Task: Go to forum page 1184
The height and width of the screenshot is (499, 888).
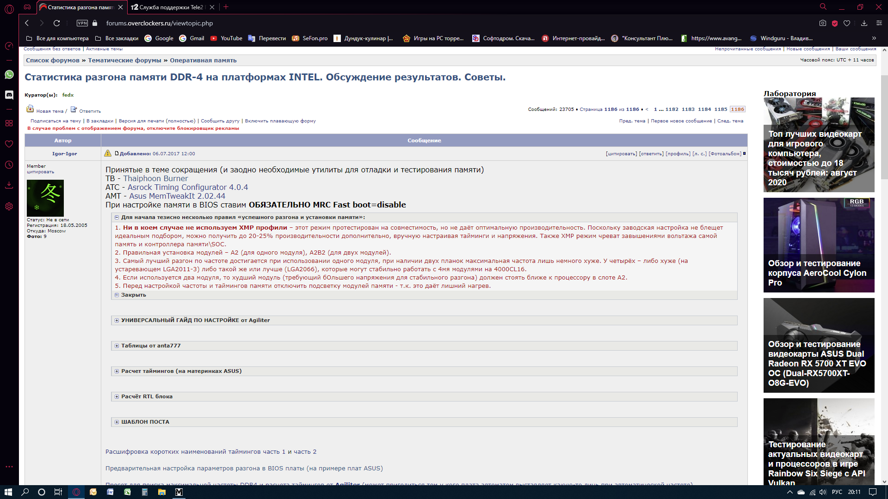Action: click(x=704, y=110)
